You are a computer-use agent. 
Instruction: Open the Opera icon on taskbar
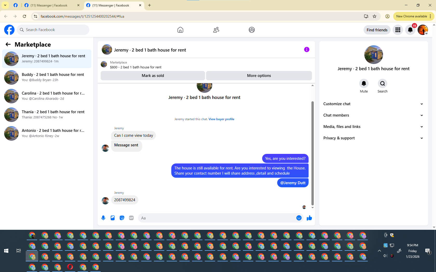[70, 267]
